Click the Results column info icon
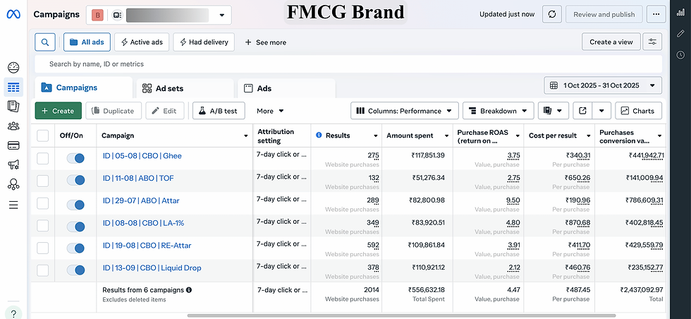This screenshot has width=691, height=319. (319, 136)
